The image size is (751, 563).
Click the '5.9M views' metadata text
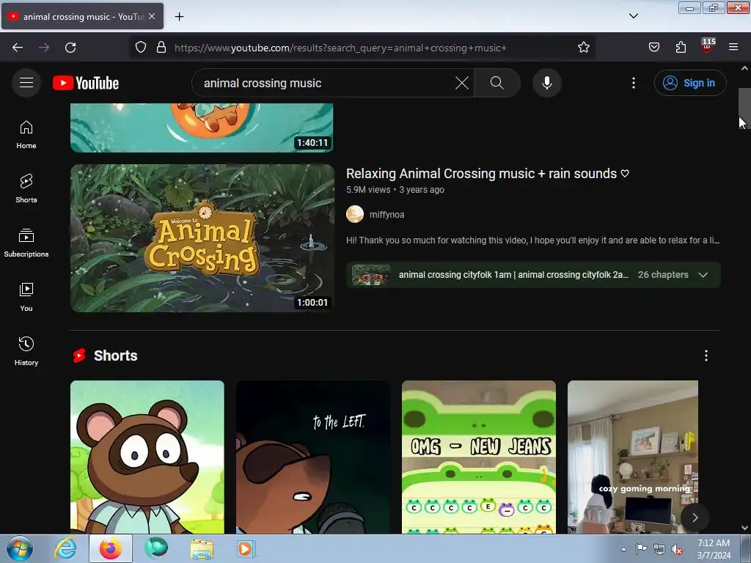(x=368, y=190)
